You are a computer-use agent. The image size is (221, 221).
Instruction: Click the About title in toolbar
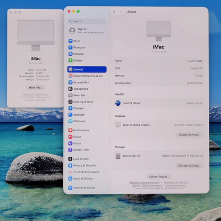[x=132, y=12]
